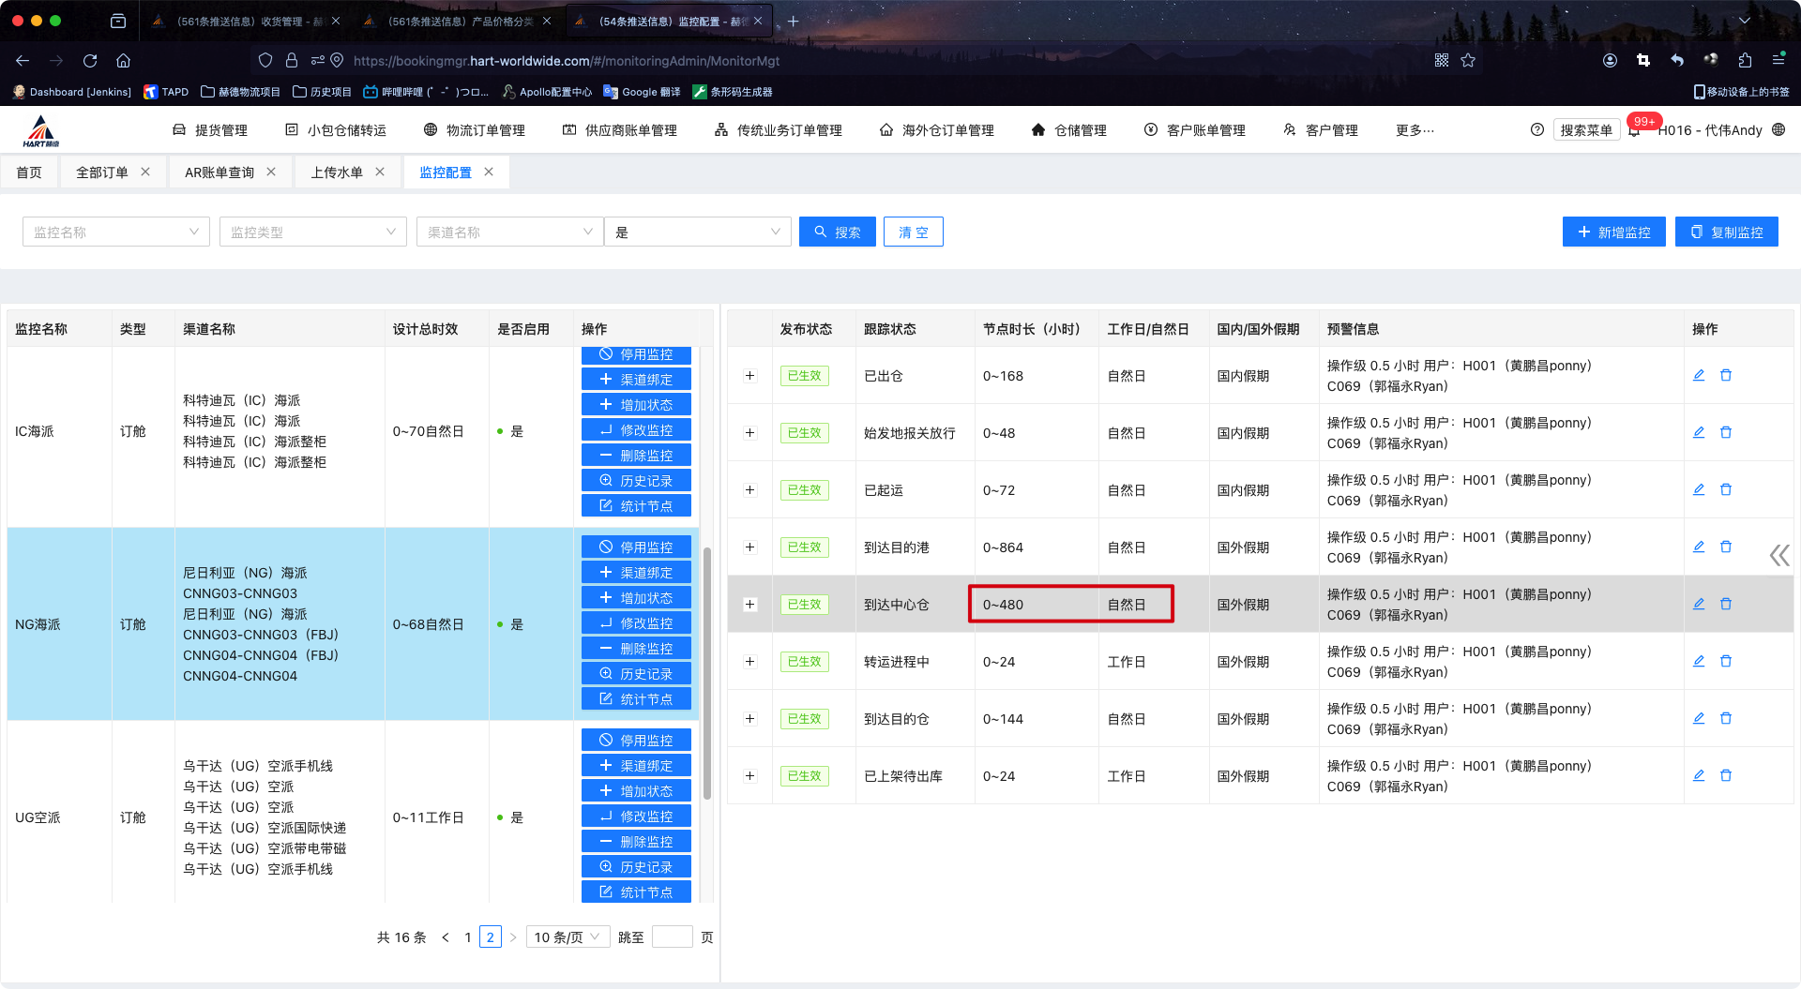Click browser home icon
Viewport: 1801px width, 989px height.
tap(123, 61)
